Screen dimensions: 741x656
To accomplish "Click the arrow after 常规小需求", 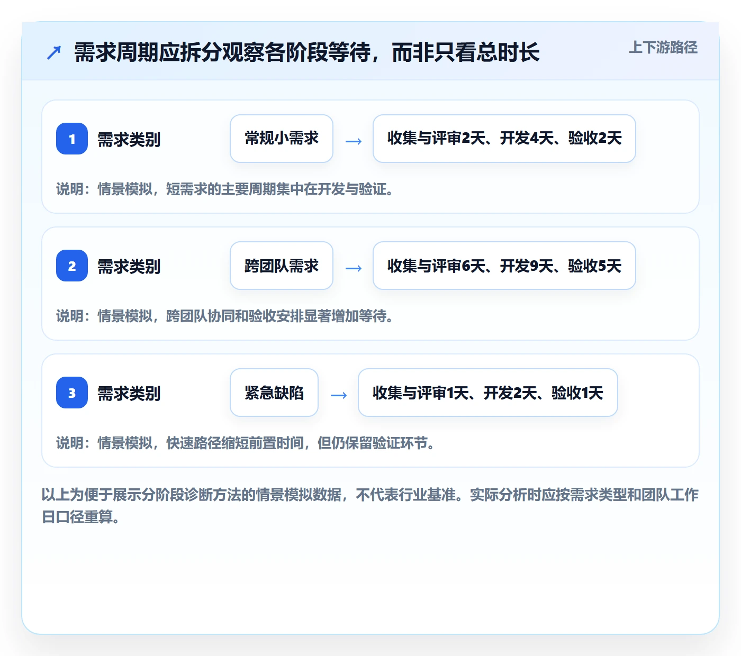I will (x=354, y=141).
